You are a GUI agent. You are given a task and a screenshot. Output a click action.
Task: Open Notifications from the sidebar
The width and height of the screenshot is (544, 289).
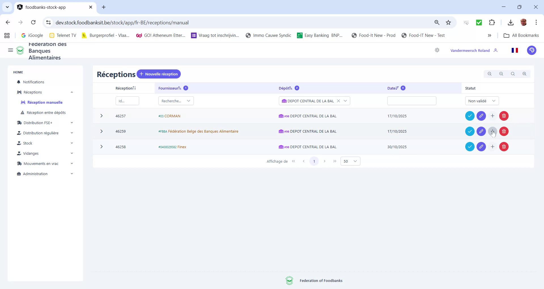(x=33, y=82)
